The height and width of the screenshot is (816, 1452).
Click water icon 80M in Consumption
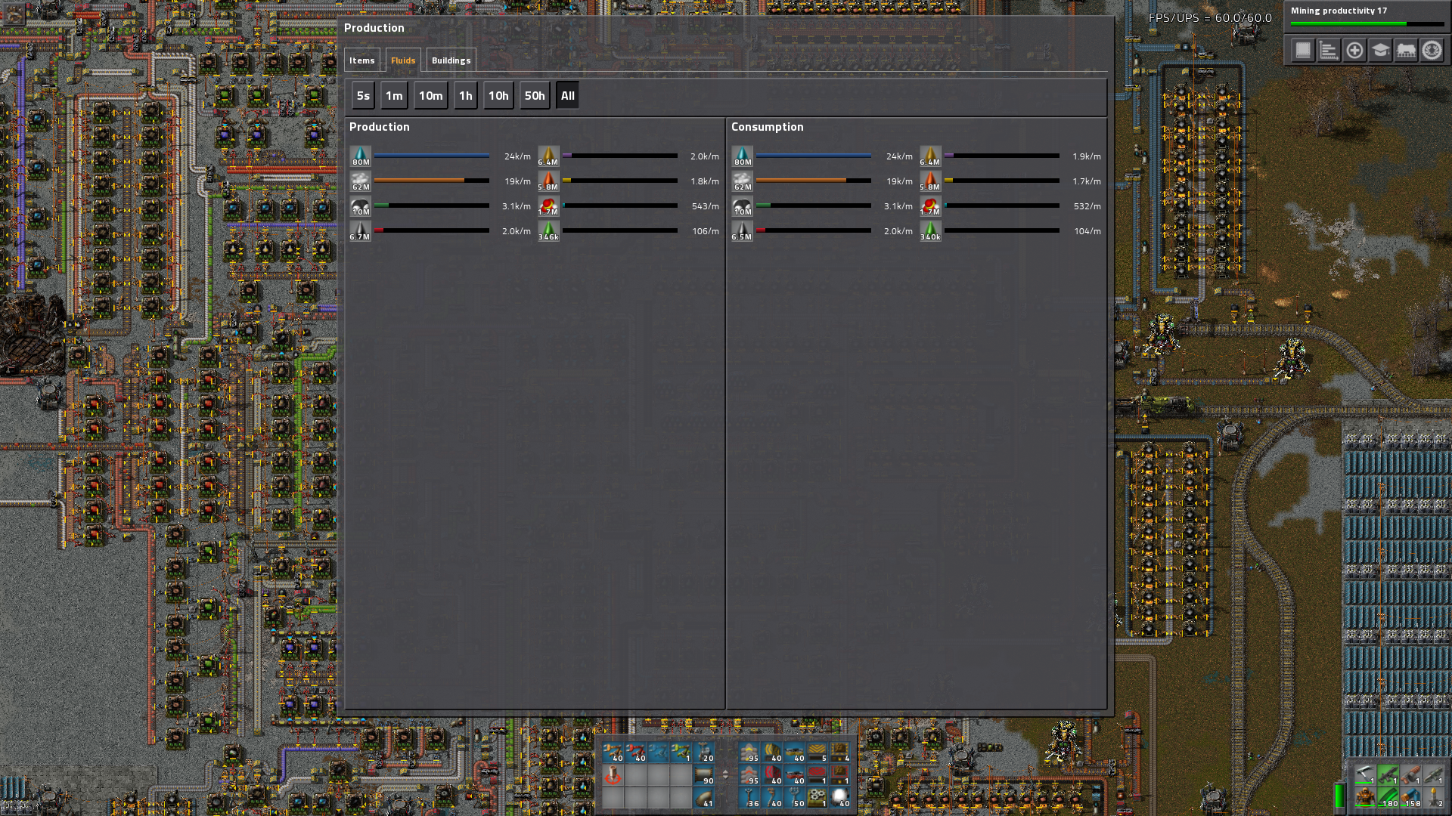pos(743,156)
